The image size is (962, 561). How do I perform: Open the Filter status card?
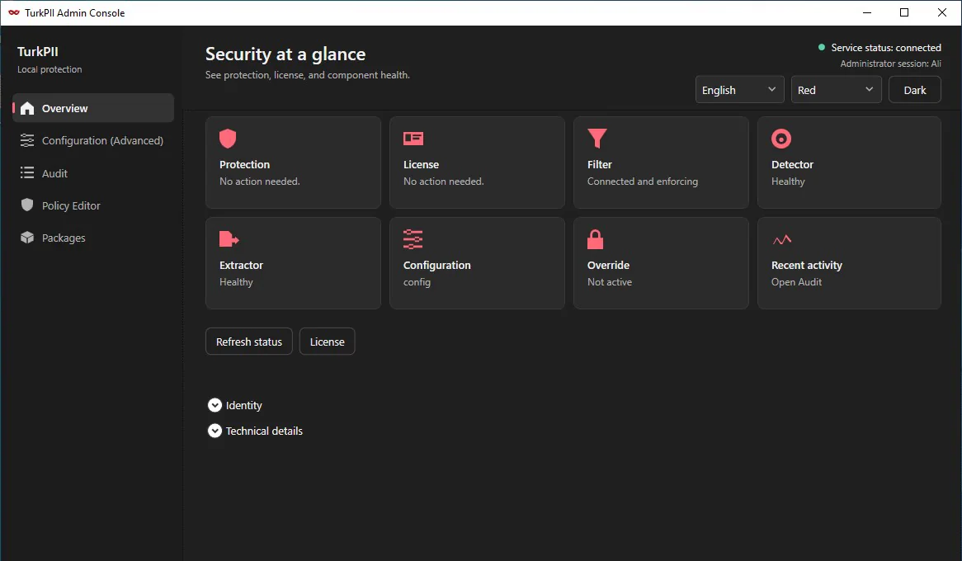[661, 162]
